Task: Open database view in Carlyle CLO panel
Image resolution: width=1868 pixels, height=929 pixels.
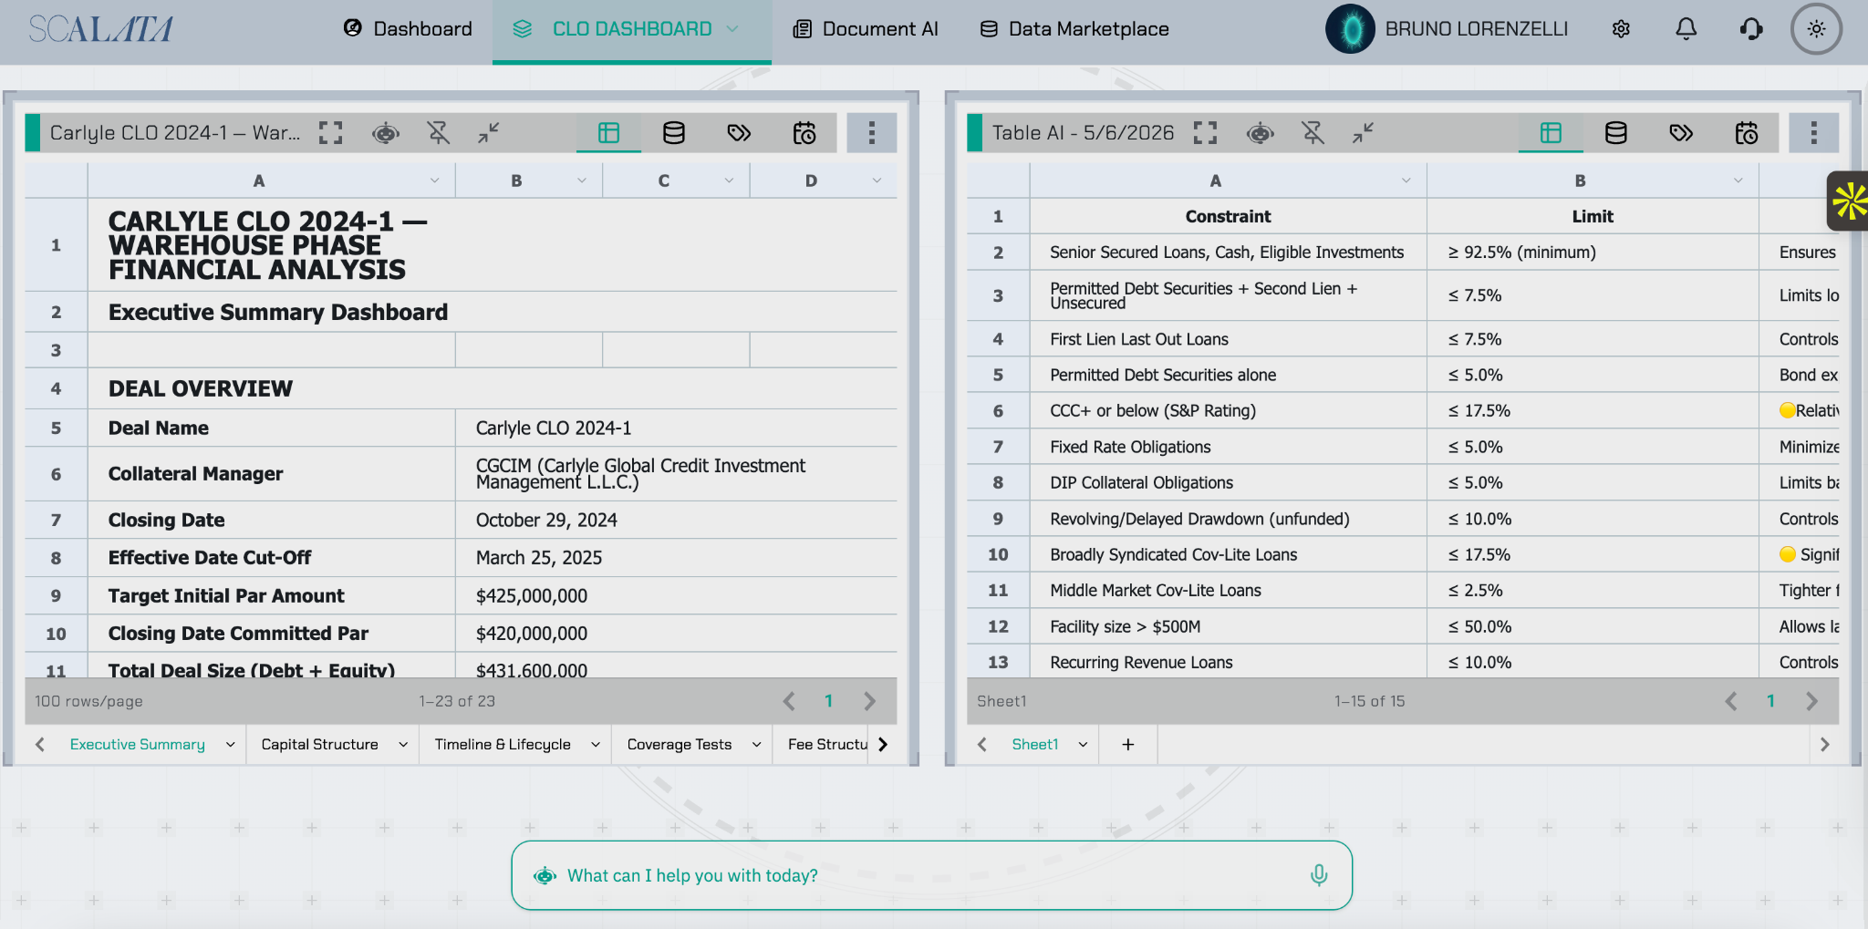Action: tap(674, 133)
